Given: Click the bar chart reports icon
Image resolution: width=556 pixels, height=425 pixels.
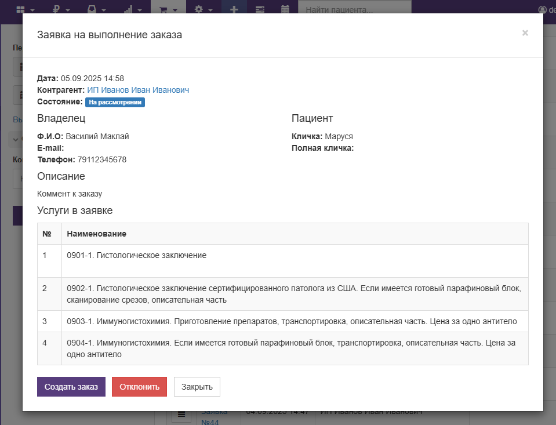Looking at the screenshot, I should coord(128,10).
